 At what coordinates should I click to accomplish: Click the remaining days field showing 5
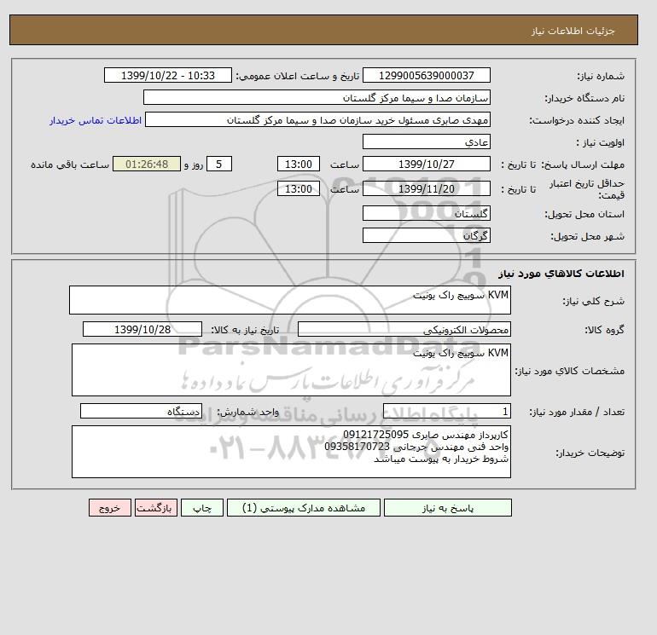[219, 165]
